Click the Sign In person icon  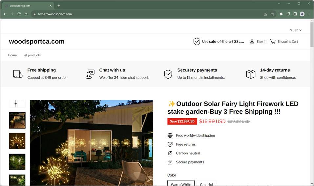tap(252, 41)
